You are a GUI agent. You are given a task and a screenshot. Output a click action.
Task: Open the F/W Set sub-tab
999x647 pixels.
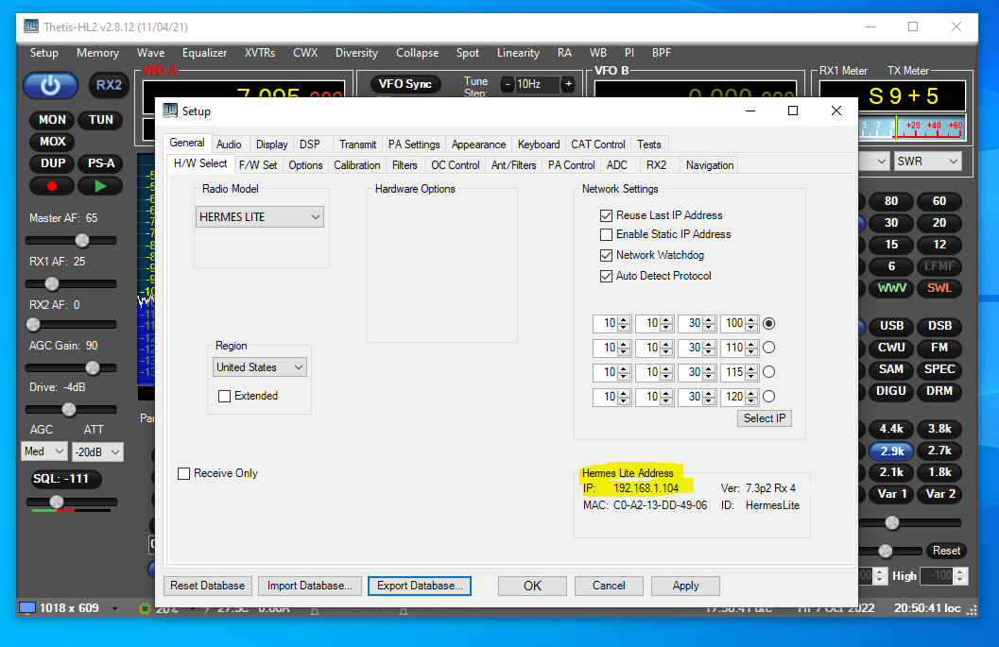point(258,165)
